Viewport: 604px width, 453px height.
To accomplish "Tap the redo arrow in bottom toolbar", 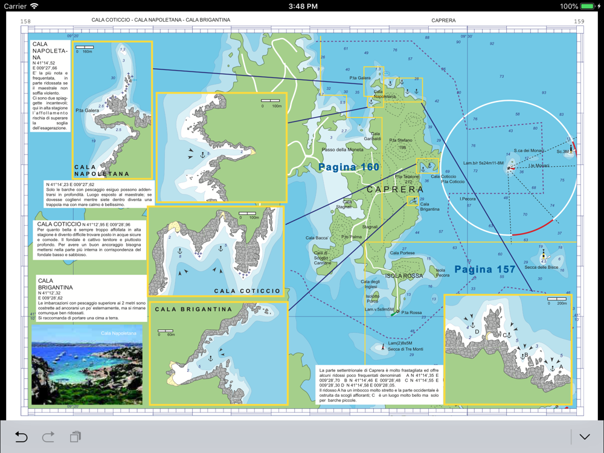I will [x=48, y=437].
